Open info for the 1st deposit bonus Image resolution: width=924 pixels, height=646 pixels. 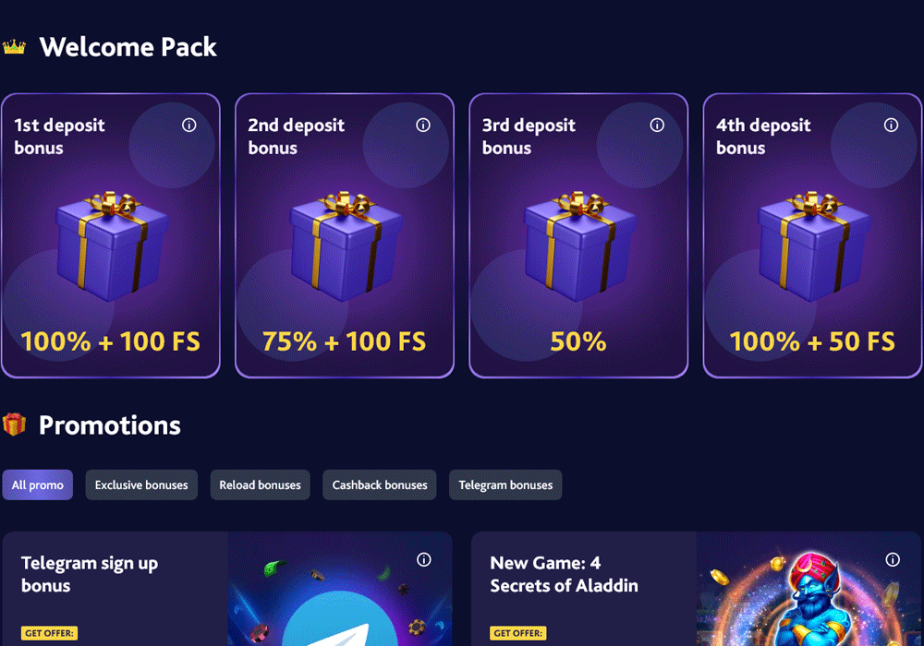(x=189, y=125)
